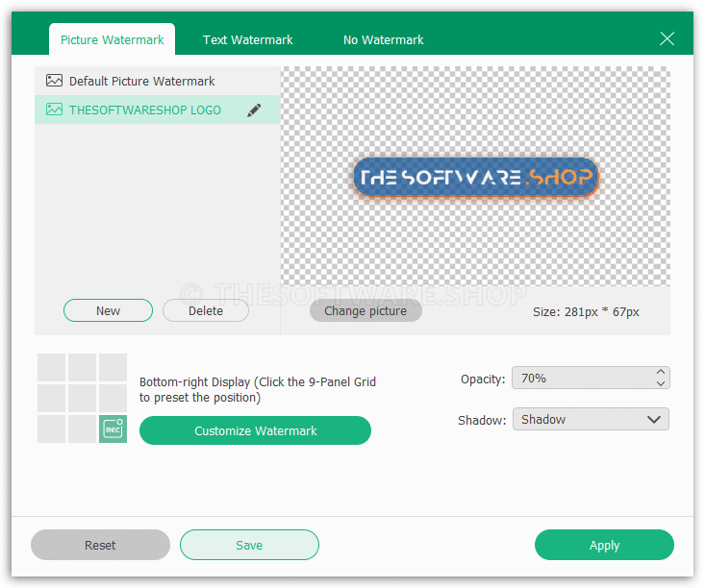The width and height of the screenshot is (705, 588).
Task: Open the Shadow dropdown
Action: click(x=591, y=419)
